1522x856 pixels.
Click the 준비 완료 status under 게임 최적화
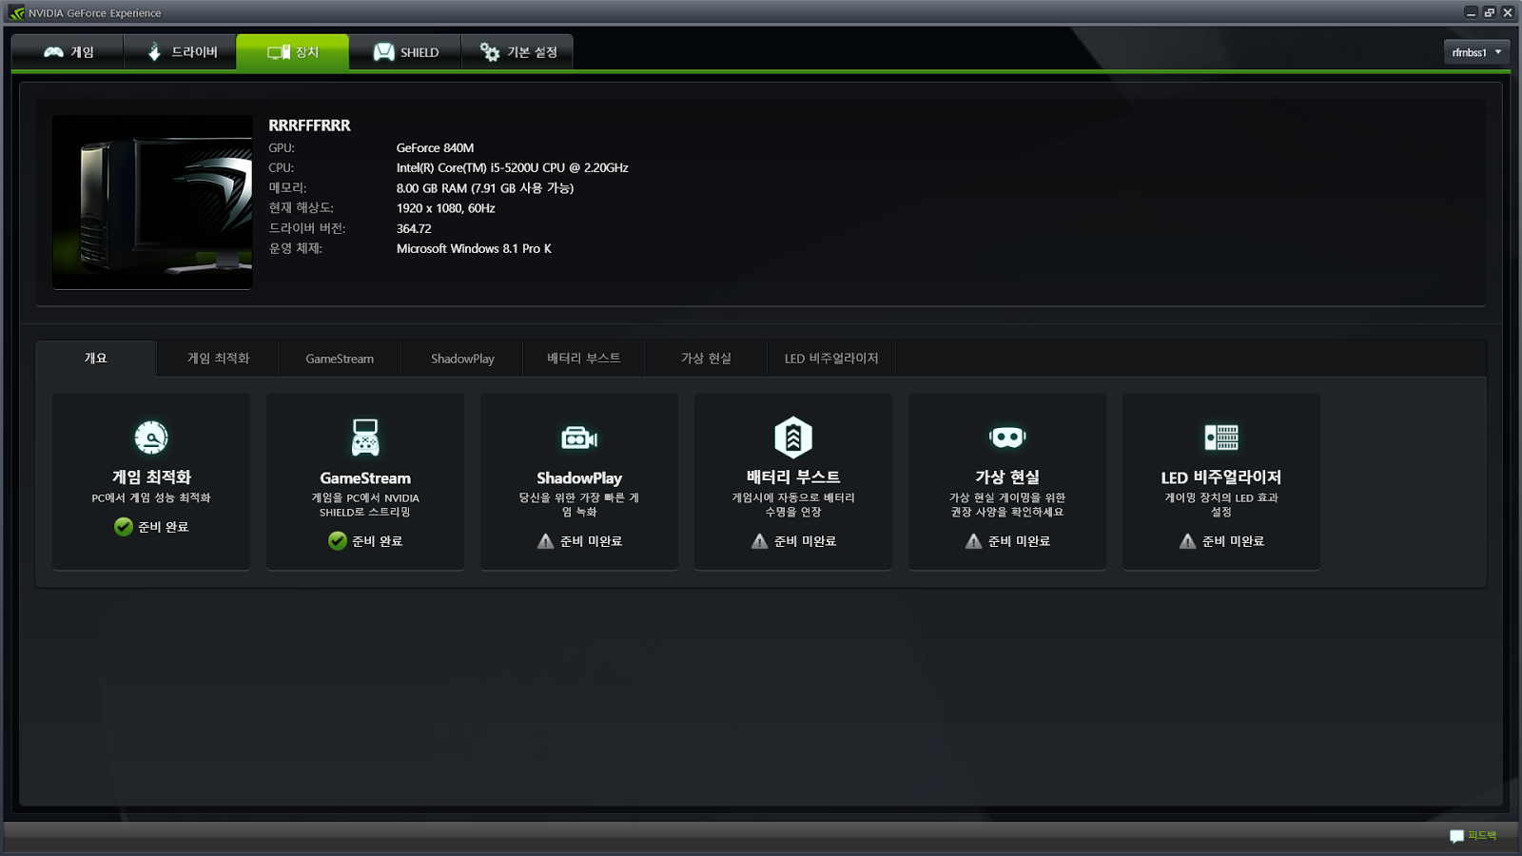pos(164,527)
